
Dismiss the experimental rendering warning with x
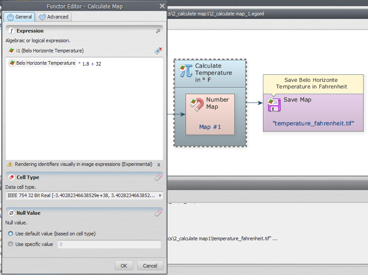(x=159, y=164)
